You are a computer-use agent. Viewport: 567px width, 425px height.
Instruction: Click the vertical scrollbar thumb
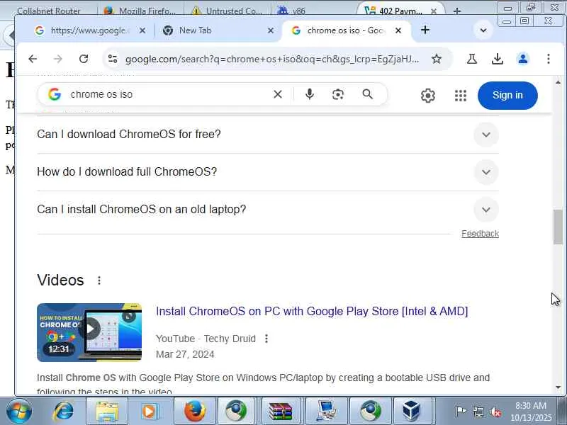[558, 227]
